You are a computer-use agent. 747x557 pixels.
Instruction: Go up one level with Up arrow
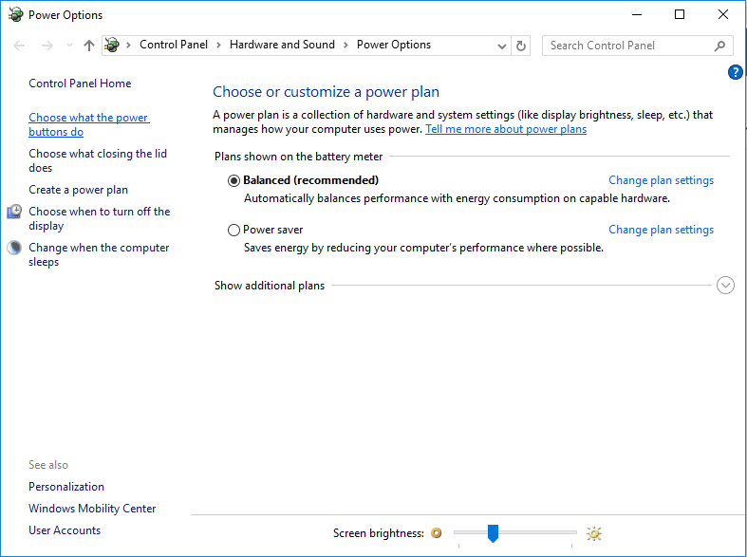[x=89, y=46]
